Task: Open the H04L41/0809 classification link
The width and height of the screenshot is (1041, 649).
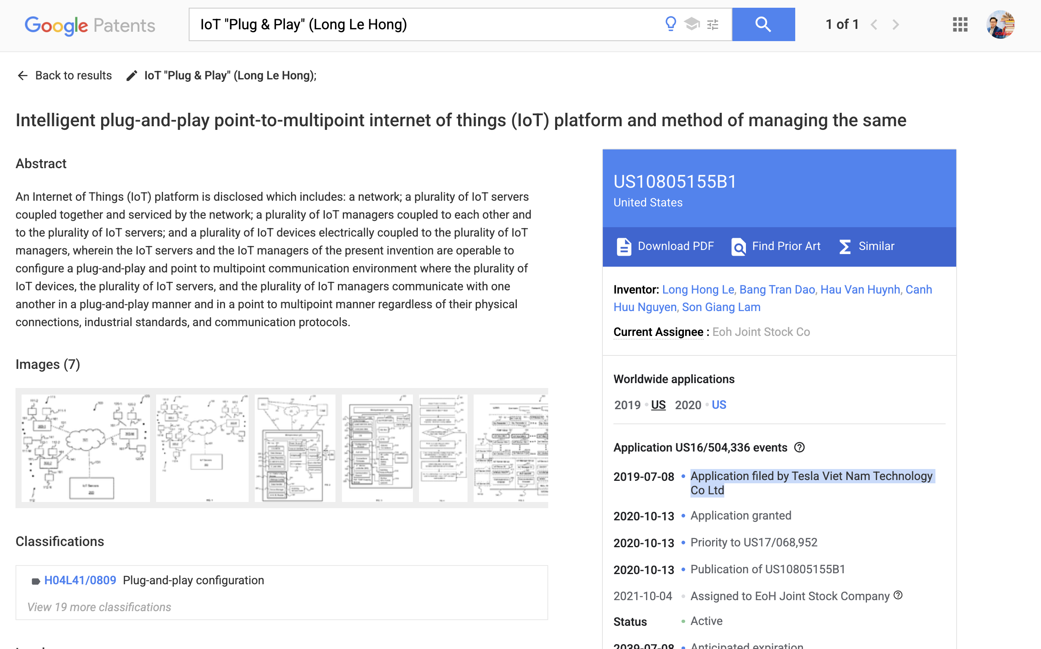Action: click(80, 580)
